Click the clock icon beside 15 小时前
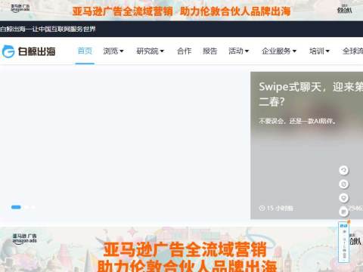The height and width of the screenshot is (272, 363). click(x=262, y=209)
